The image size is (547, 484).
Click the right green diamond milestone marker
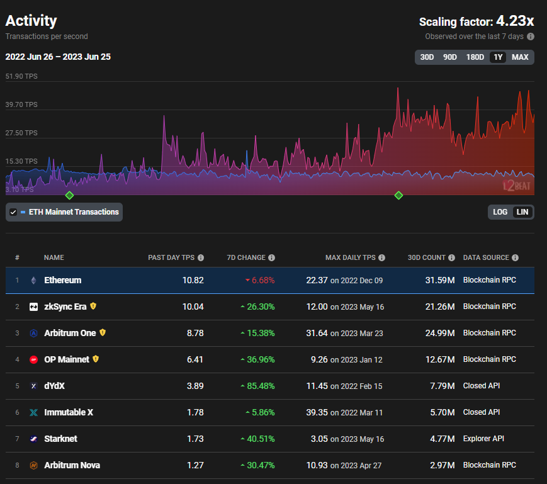point(398,195)
